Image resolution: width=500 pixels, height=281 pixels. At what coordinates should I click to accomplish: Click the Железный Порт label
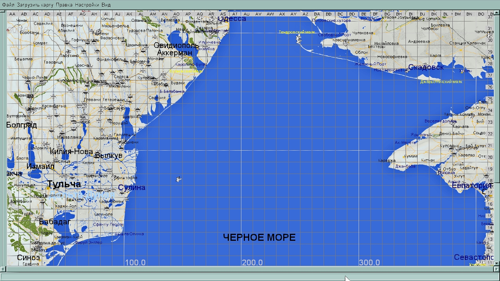[x=370, y=64]
